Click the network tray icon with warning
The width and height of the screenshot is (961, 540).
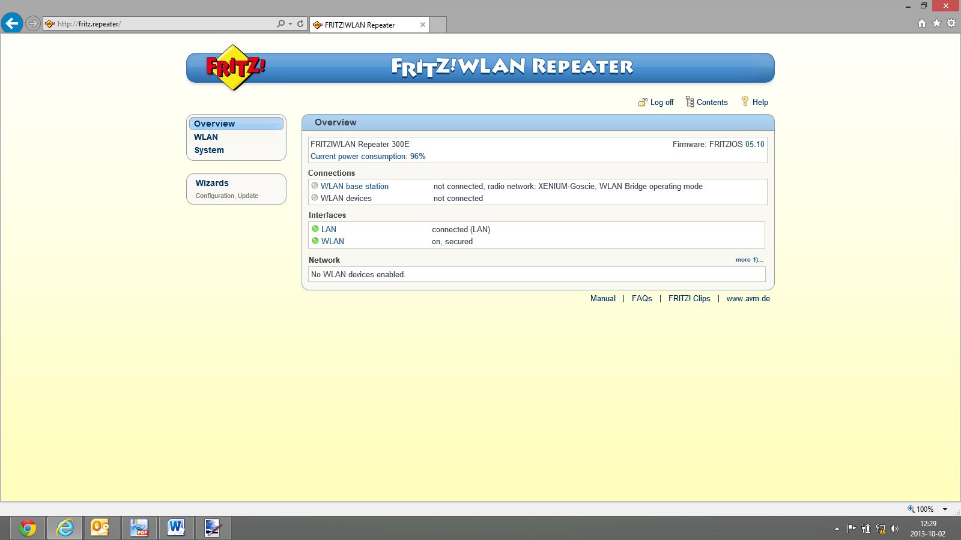[881, 529]
